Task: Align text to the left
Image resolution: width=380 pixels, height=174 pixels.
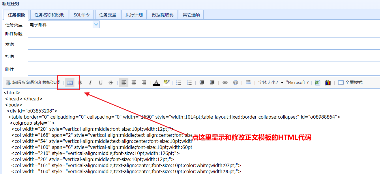Action: 124,83
